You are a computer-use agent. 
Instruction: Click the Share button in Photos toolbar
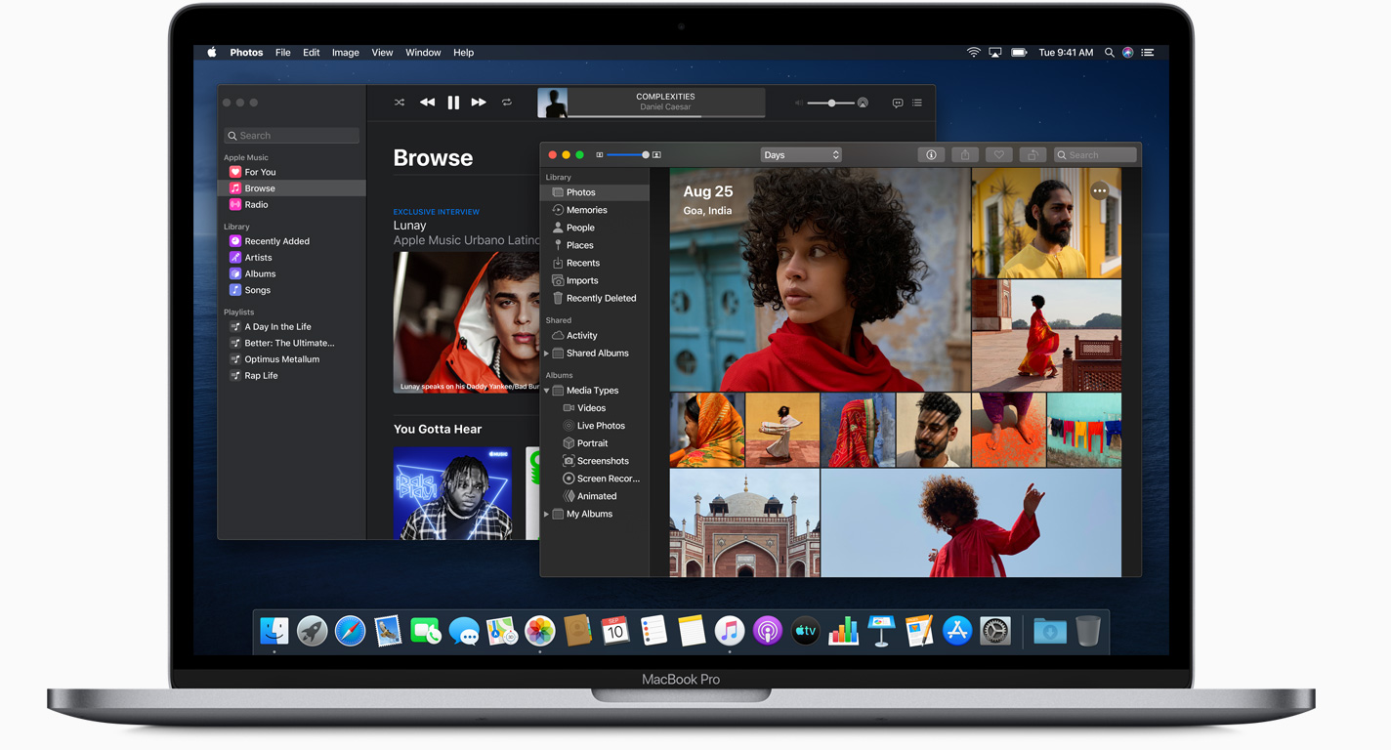tap(965, 154)
